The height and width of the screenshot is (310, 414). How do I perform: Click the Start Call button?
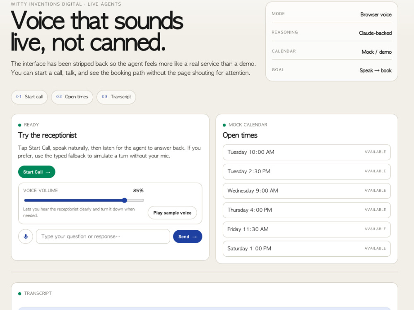click(x=37, y=172)
